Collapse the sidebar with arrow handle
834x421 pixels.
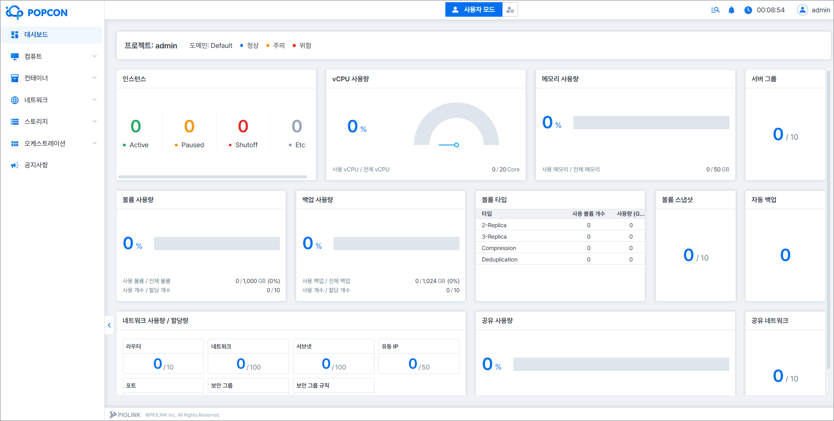(x=109, y=325)
